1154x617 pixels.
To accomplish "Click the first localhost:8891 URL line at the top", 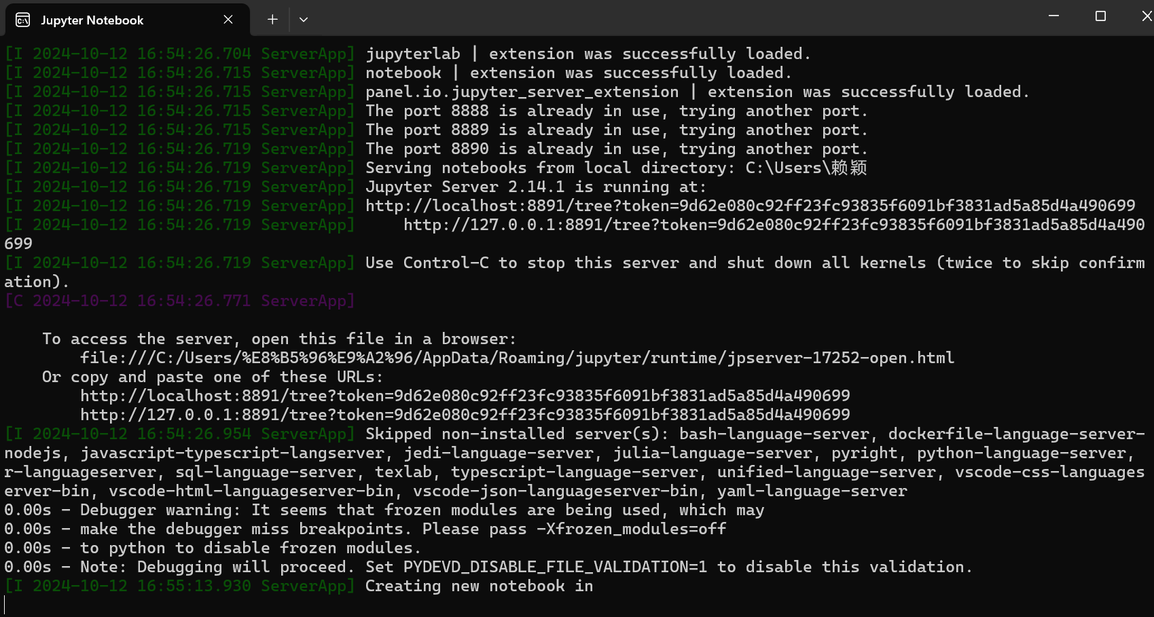I will coord(751,206).
